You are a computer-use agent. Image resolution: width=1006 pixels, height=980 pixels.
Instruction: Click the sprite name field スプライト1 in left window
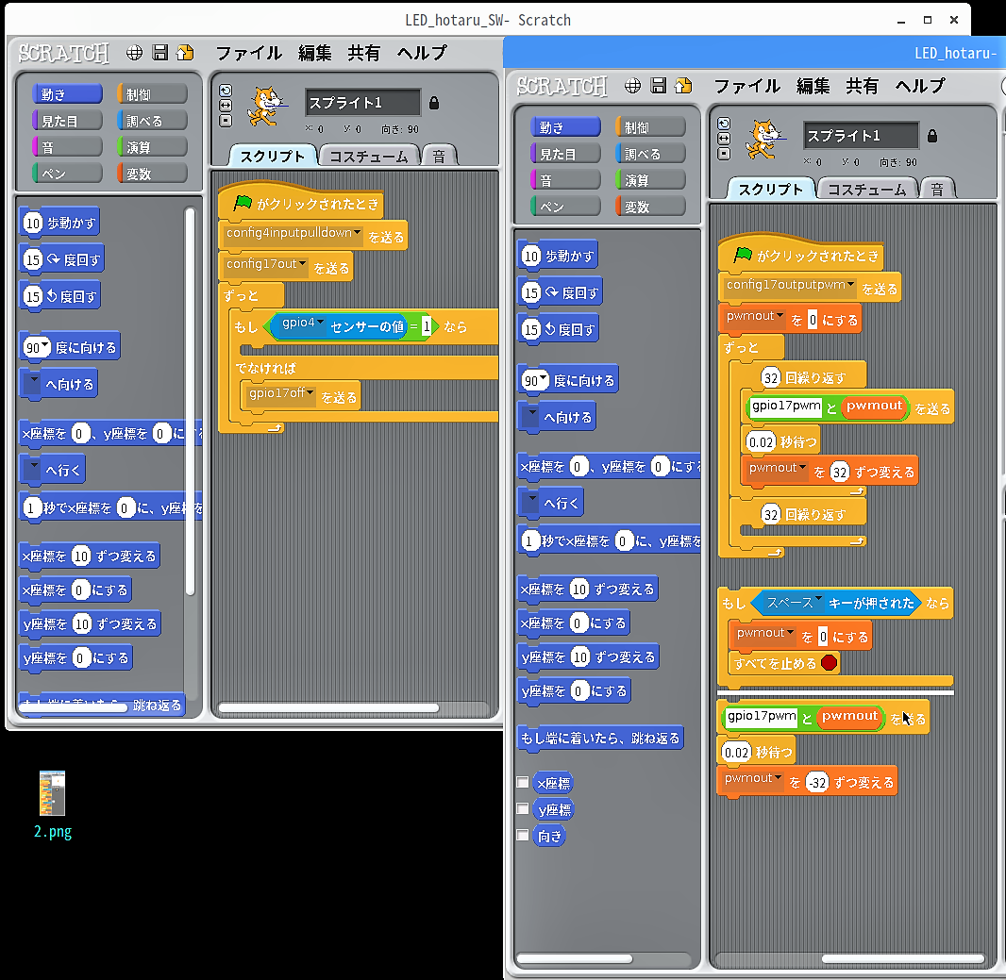pyautogui.click(x=362, y=103)
